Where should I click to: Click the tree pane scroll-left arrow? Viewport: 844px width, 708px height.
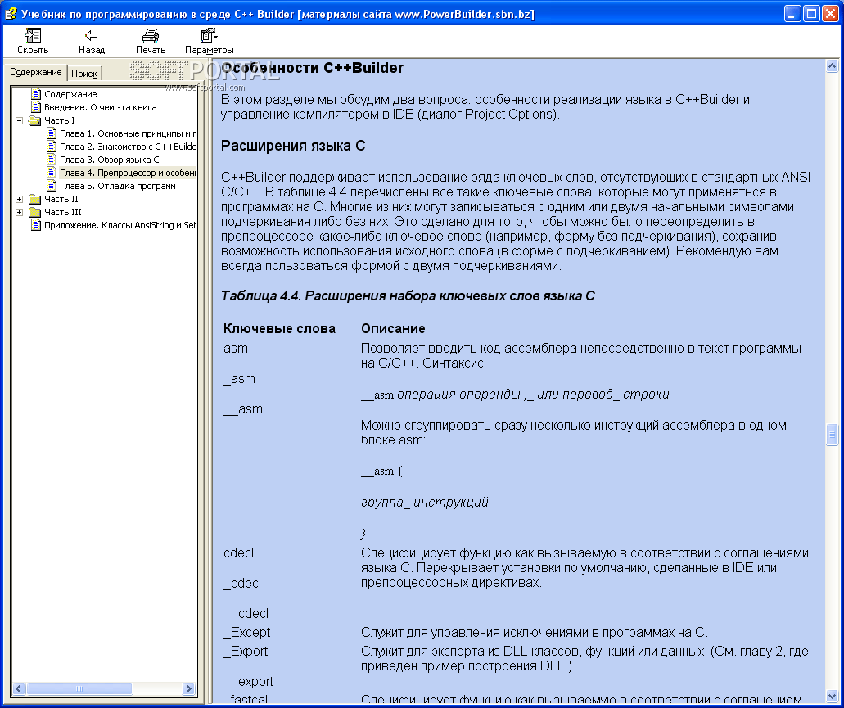tap(19, 688)
